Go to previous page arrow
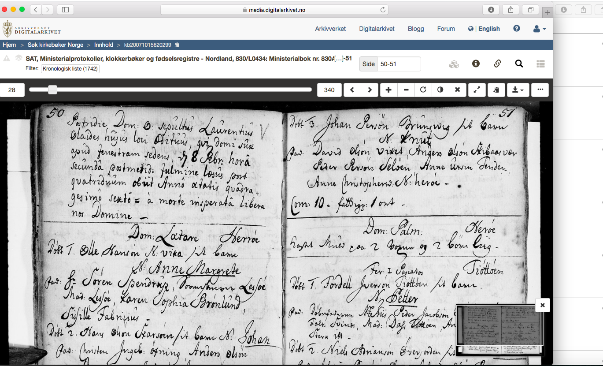 [352, 90]
